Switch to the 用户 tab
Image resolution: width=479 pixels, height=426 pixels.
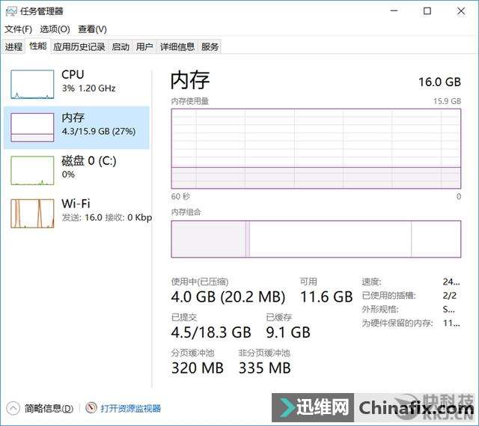coord(144,46)
